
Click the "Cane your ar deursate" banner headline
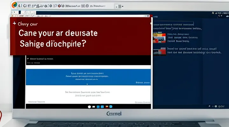[58, 33]
